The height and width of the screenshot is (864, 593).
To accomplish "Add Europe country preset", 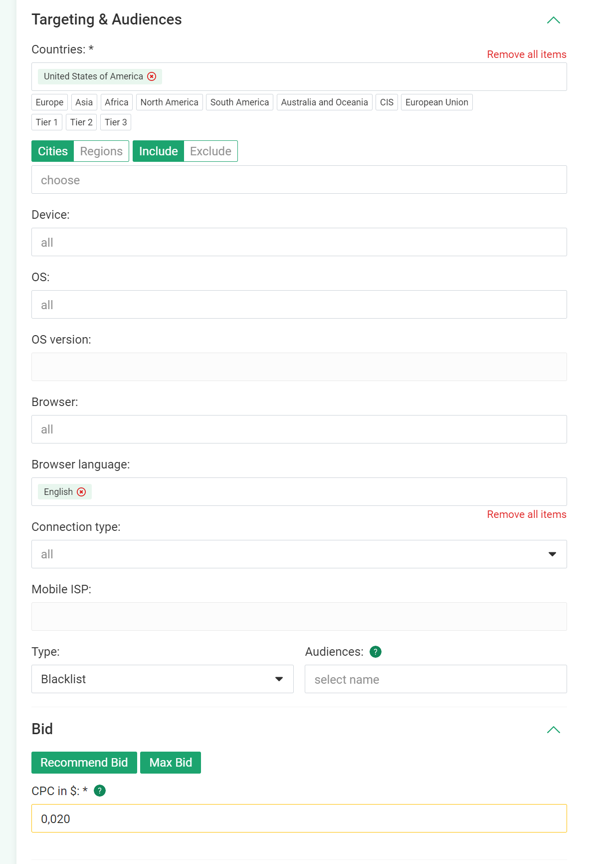I will tap(49, 102).
